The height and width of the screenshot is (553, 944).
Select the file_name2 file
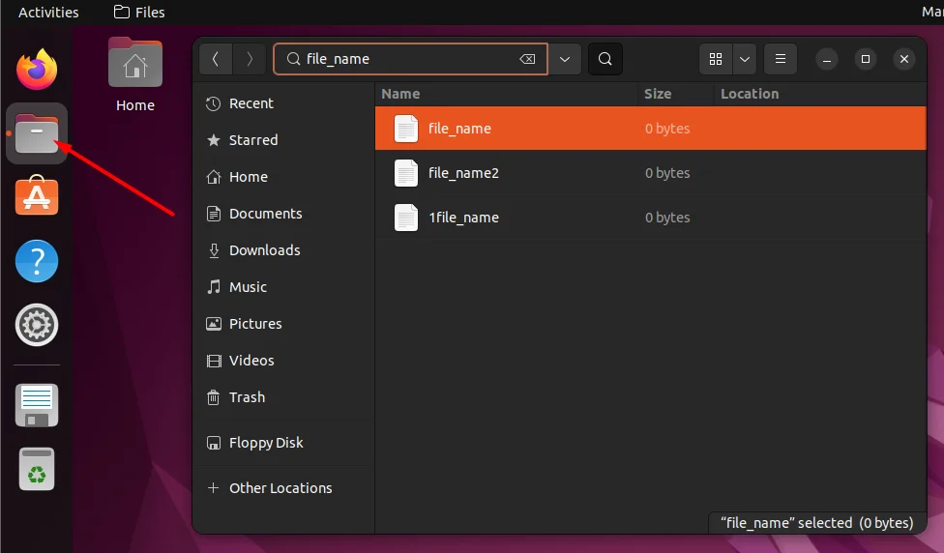tap(650, 173)
